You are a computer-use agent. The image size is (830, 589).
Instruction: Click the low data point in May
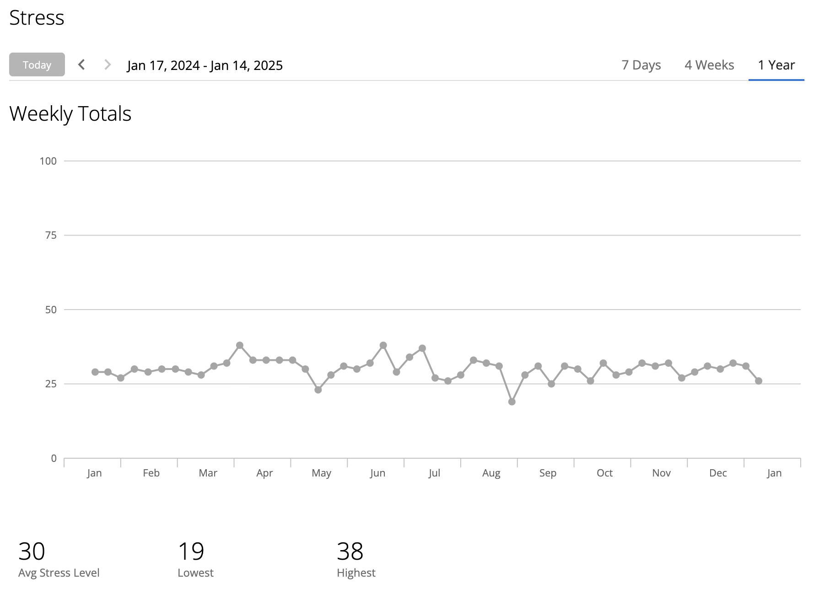(x=318, y=390)
